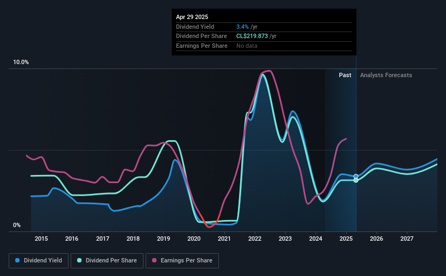
Task: Toggle the Dividend Per Share legend series
Action: point(107,261)
